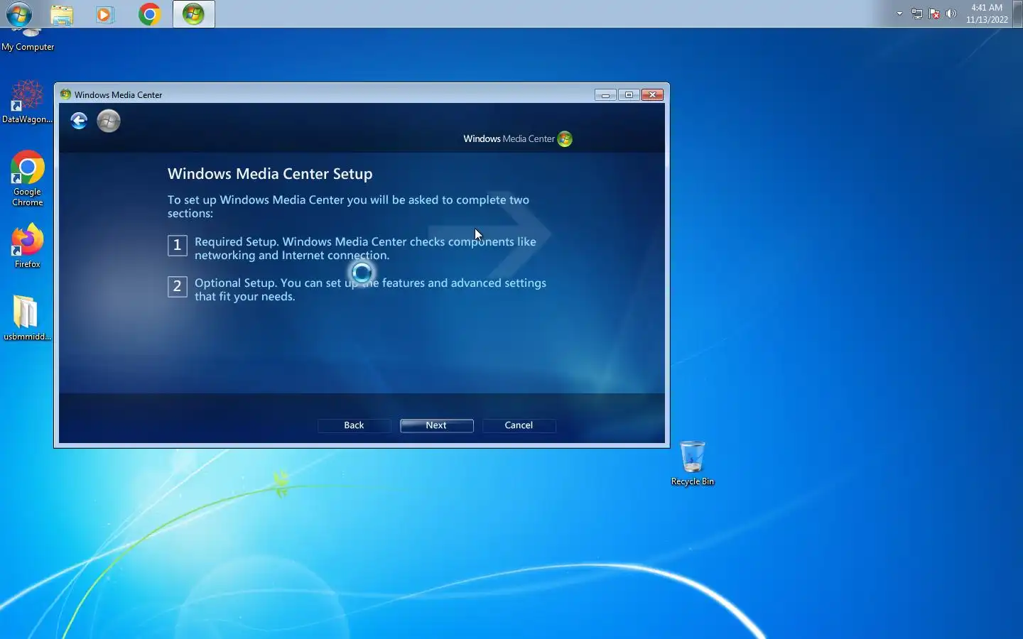Open the volume speaker tray icon

pos(951,13)
